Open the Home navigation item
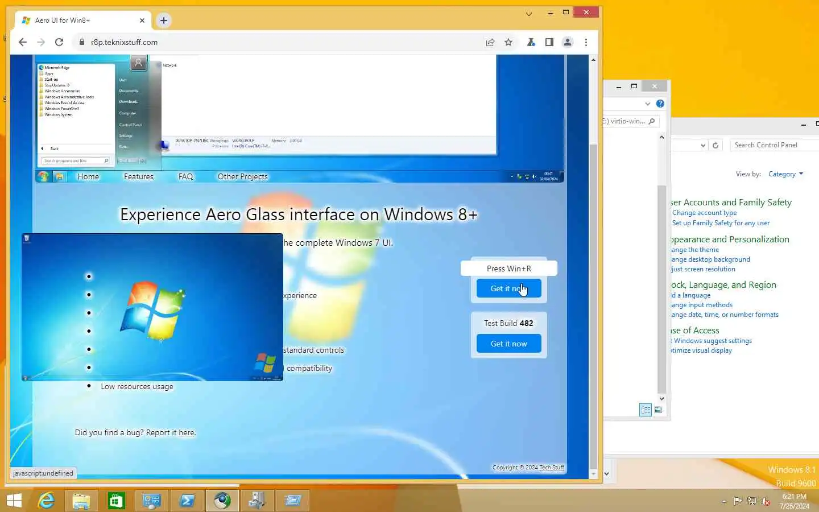This screenshot has height=512, width=819. tap(88, 177)
